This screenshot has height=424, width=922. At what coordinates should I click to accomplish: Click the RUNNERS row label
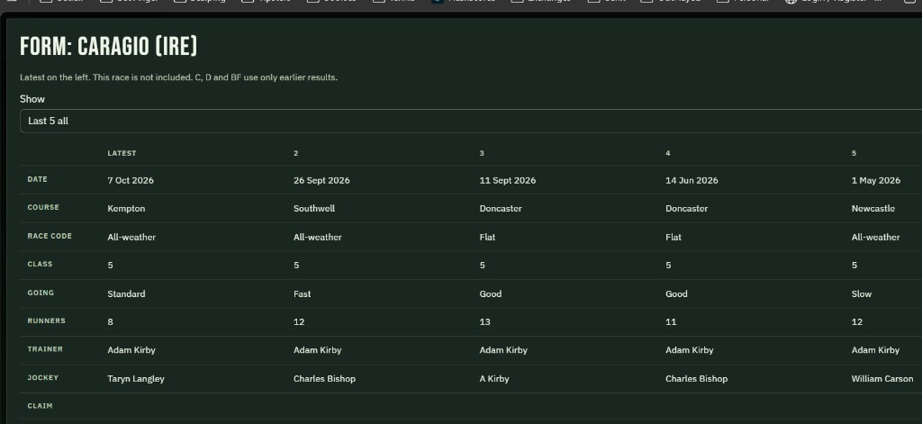(x=47, y=321)
